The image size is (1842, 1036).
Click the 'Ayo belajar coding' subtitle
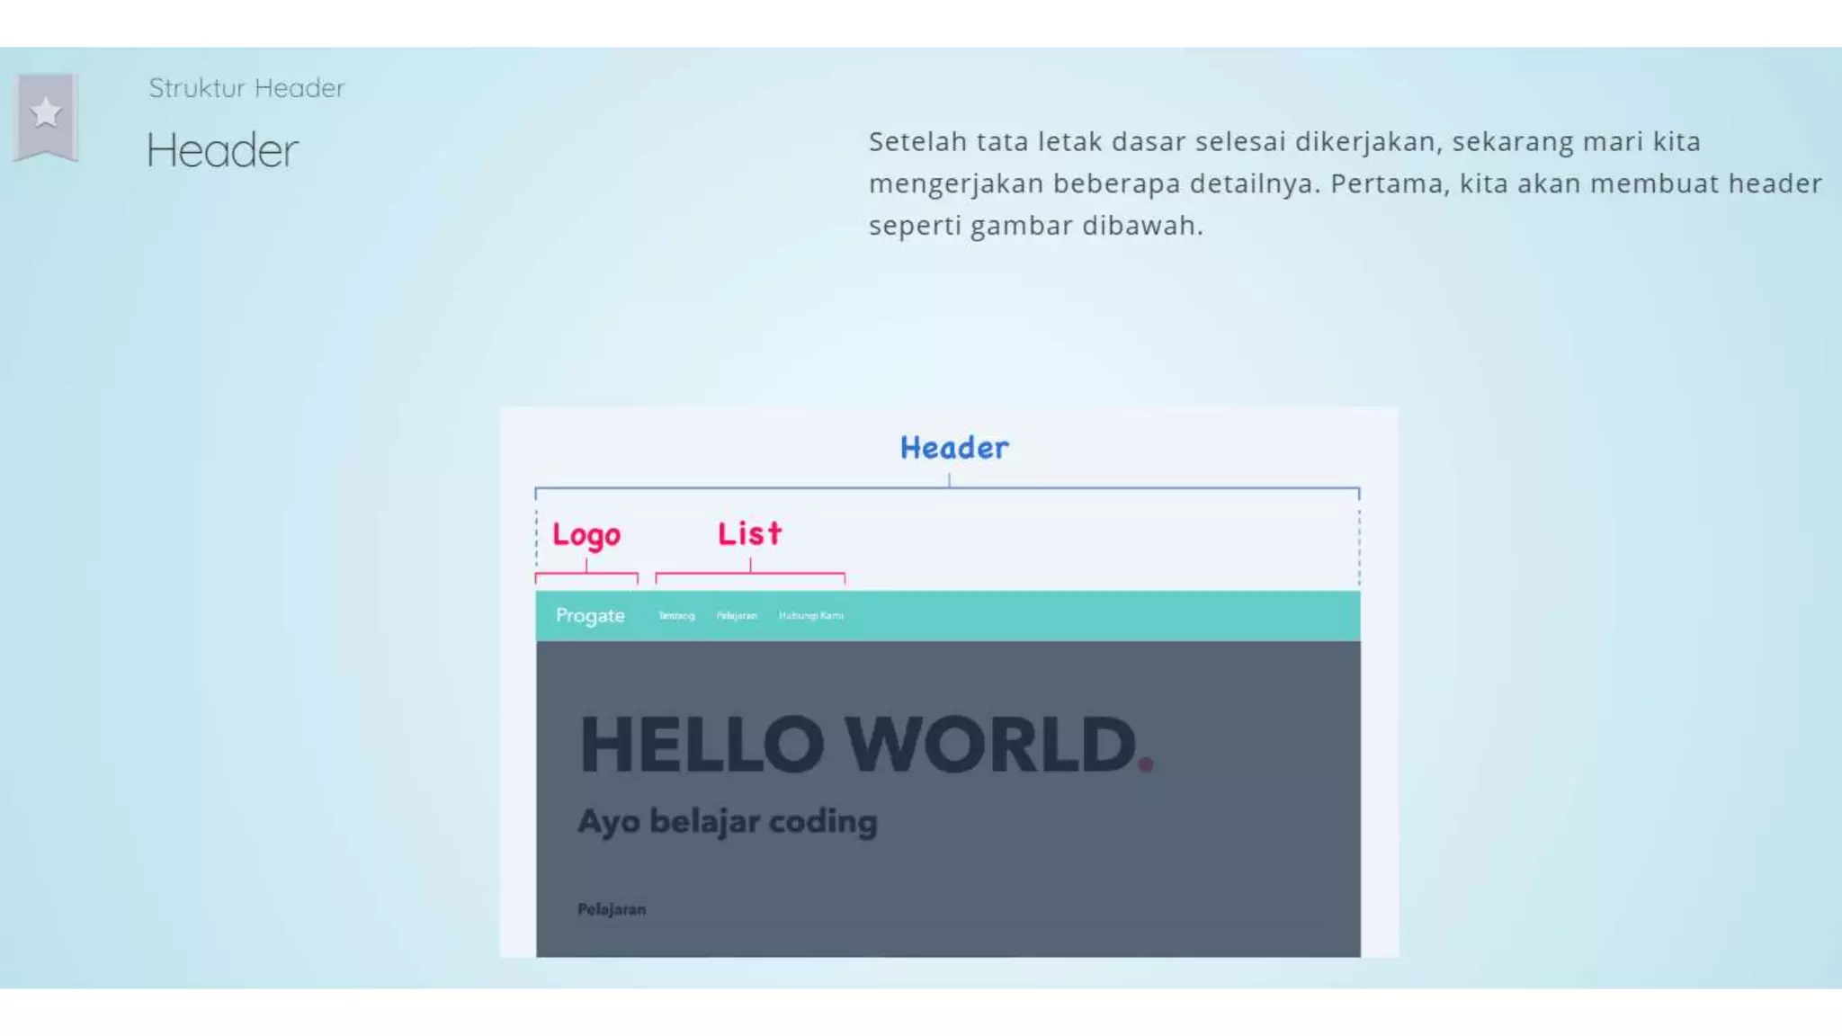[x=727, y=821]
